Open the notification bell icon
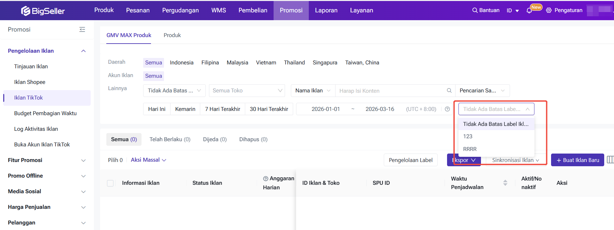The height and width of the screenshot is (230, 614). [529, 10]
